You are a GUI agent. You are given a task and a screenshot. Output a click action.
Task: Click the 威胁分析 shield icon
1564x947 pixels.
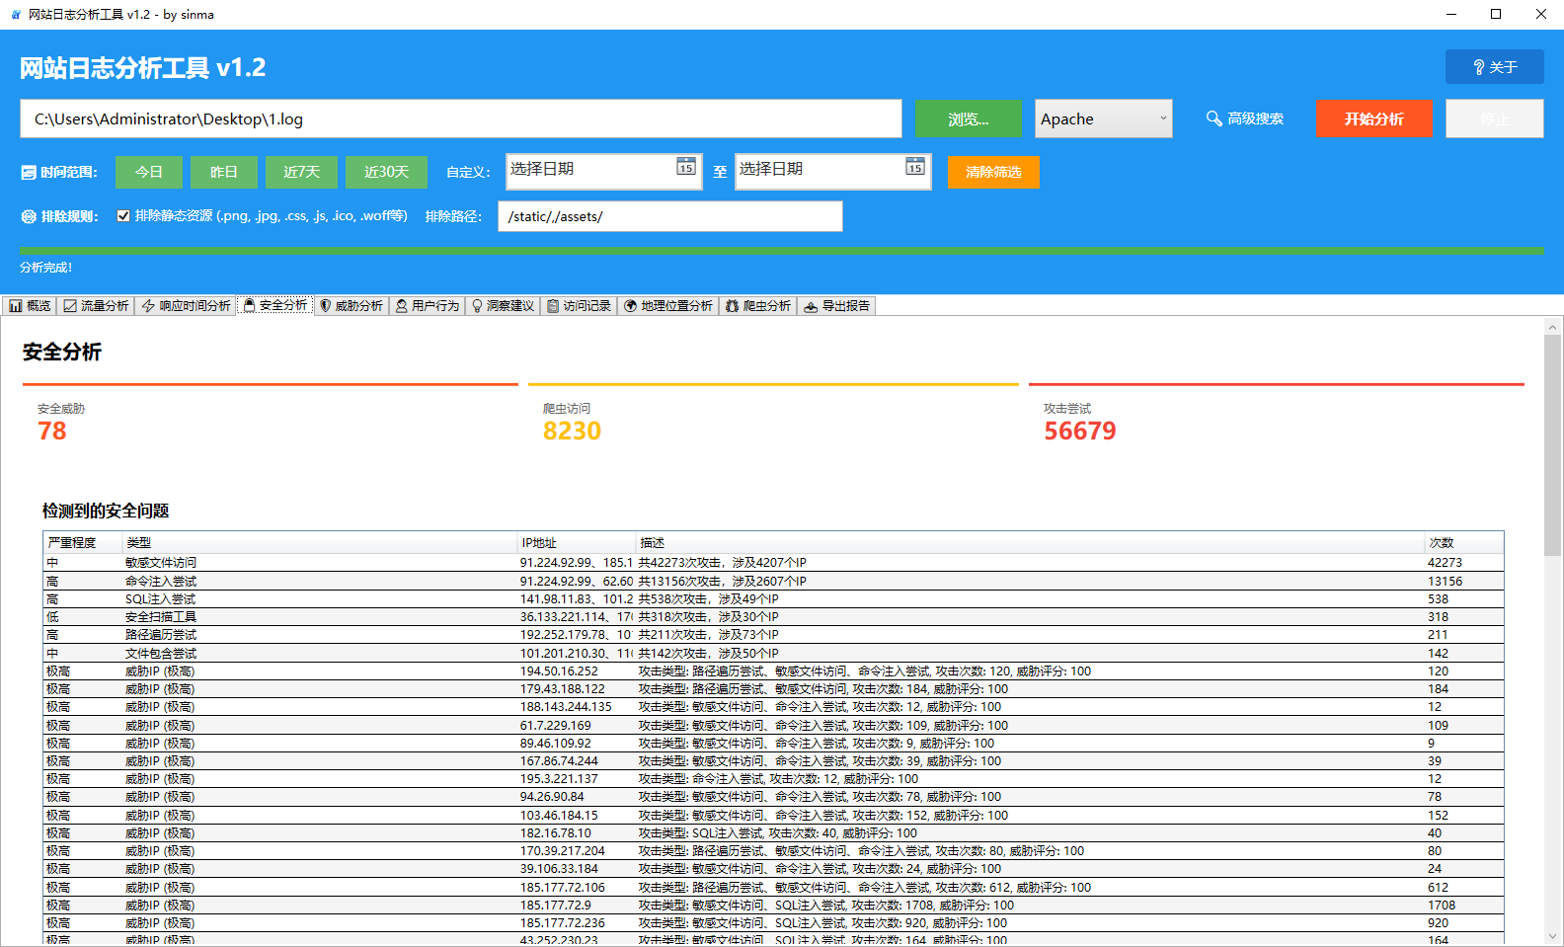(x=325, y=306)
